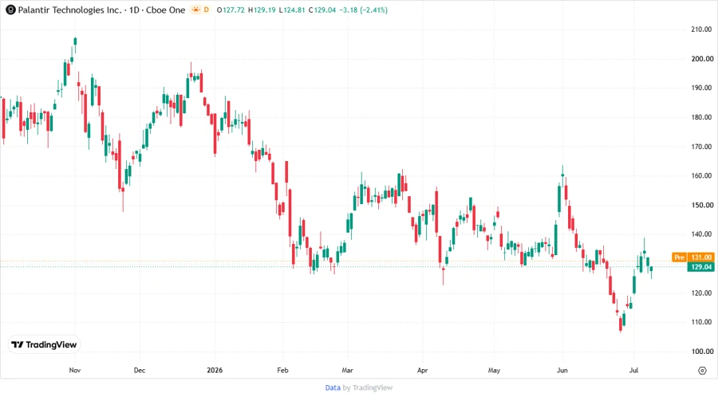Click the Cboe One exchange label
Viewport: 718px width, 397px height.
(x=165, y=10)
